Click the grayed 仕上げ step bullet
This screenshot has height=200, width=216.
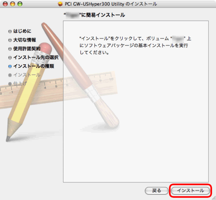(10, 84)
